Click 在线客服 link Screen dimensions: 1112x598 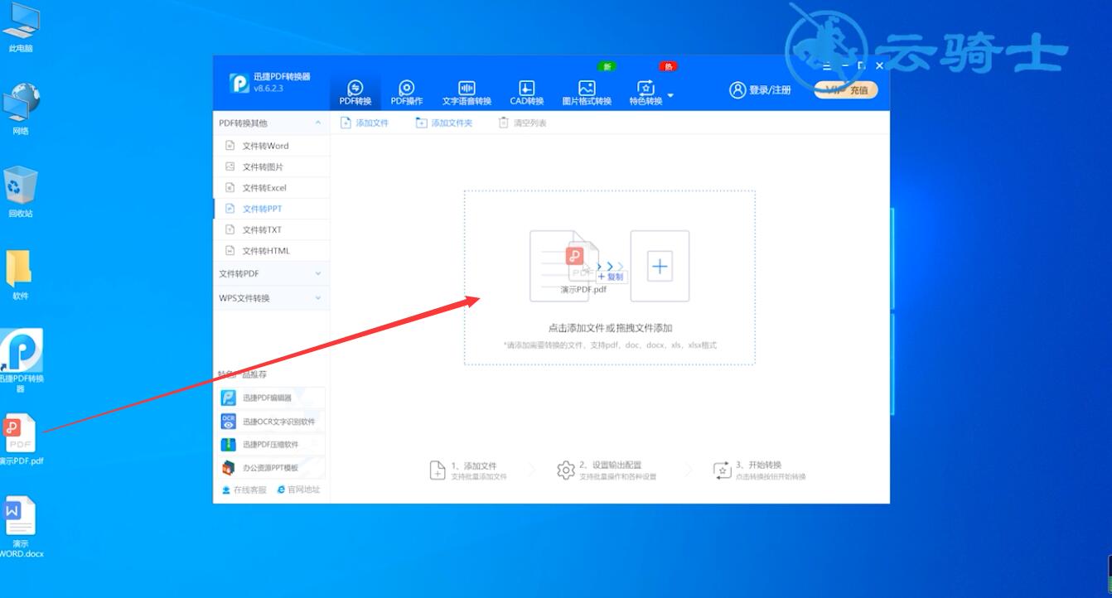click(x=244, y=489)
